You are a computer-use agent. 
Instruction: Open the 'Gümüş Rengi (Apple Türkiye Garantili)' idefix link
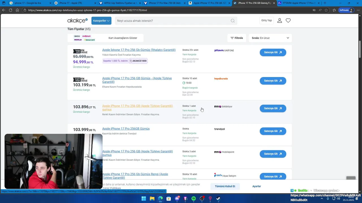pos(135,176)
